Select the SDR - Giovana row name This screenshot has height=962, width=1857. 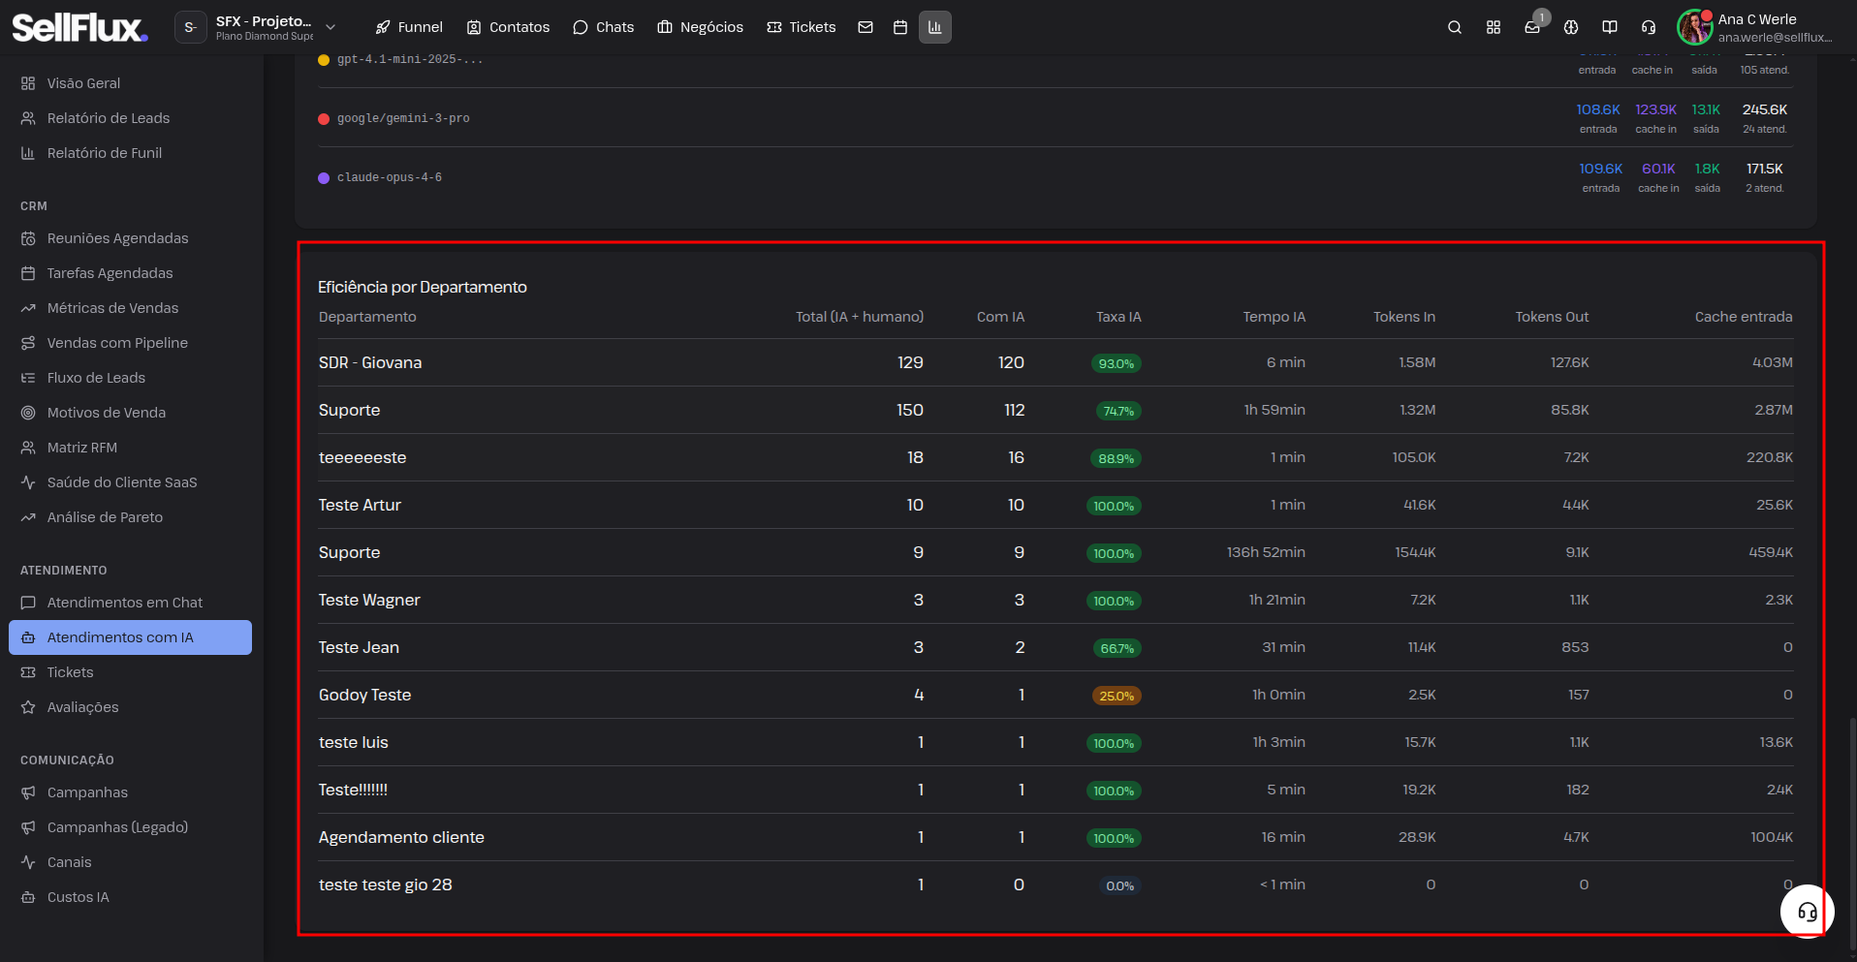370,362
